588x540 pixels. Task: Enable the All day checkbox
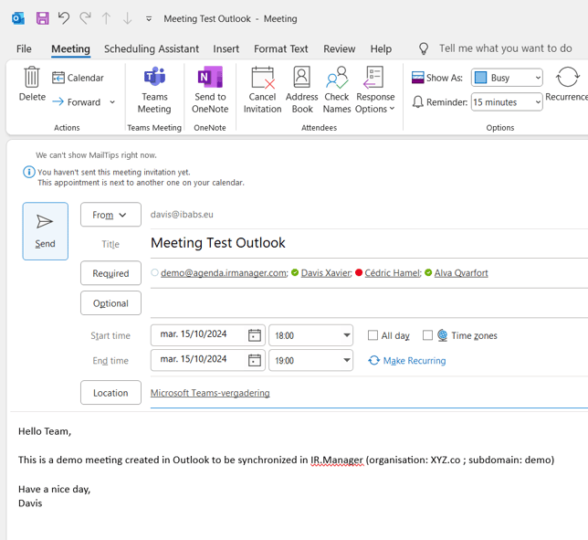point(373,335)
